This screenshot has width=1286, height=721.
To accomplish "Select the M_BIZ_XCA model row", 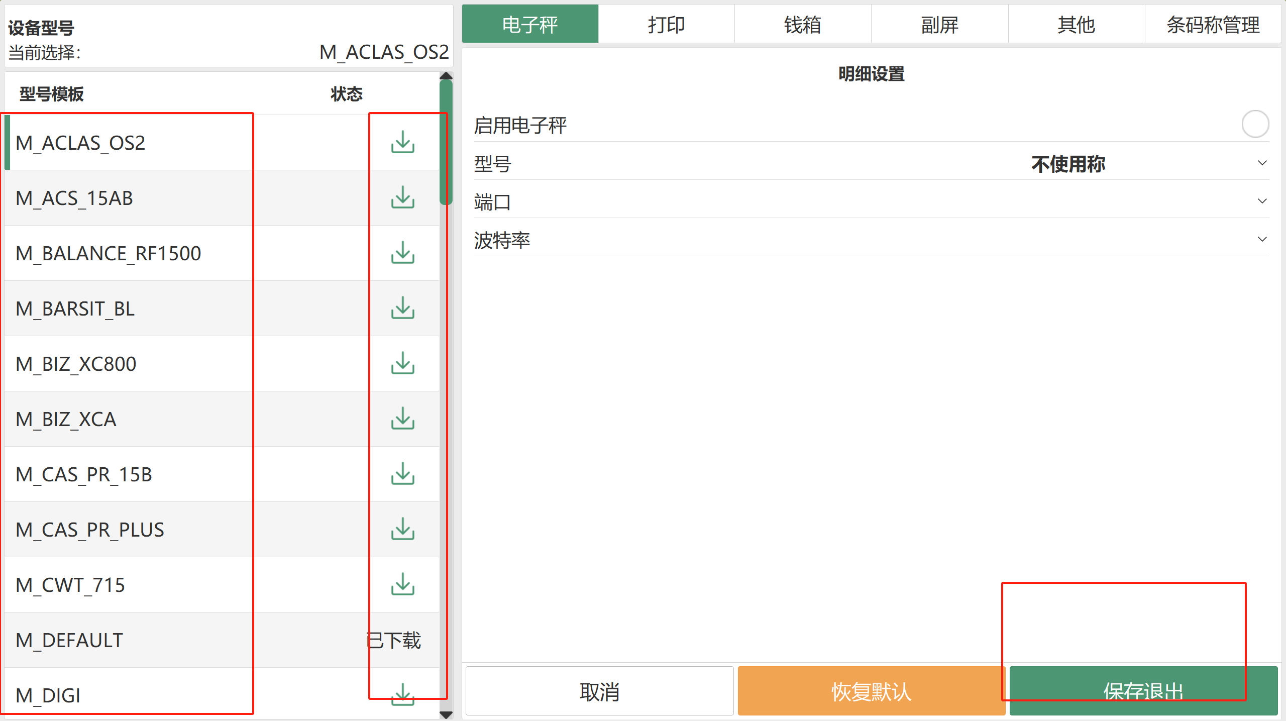I will click(x=222, y=419).
